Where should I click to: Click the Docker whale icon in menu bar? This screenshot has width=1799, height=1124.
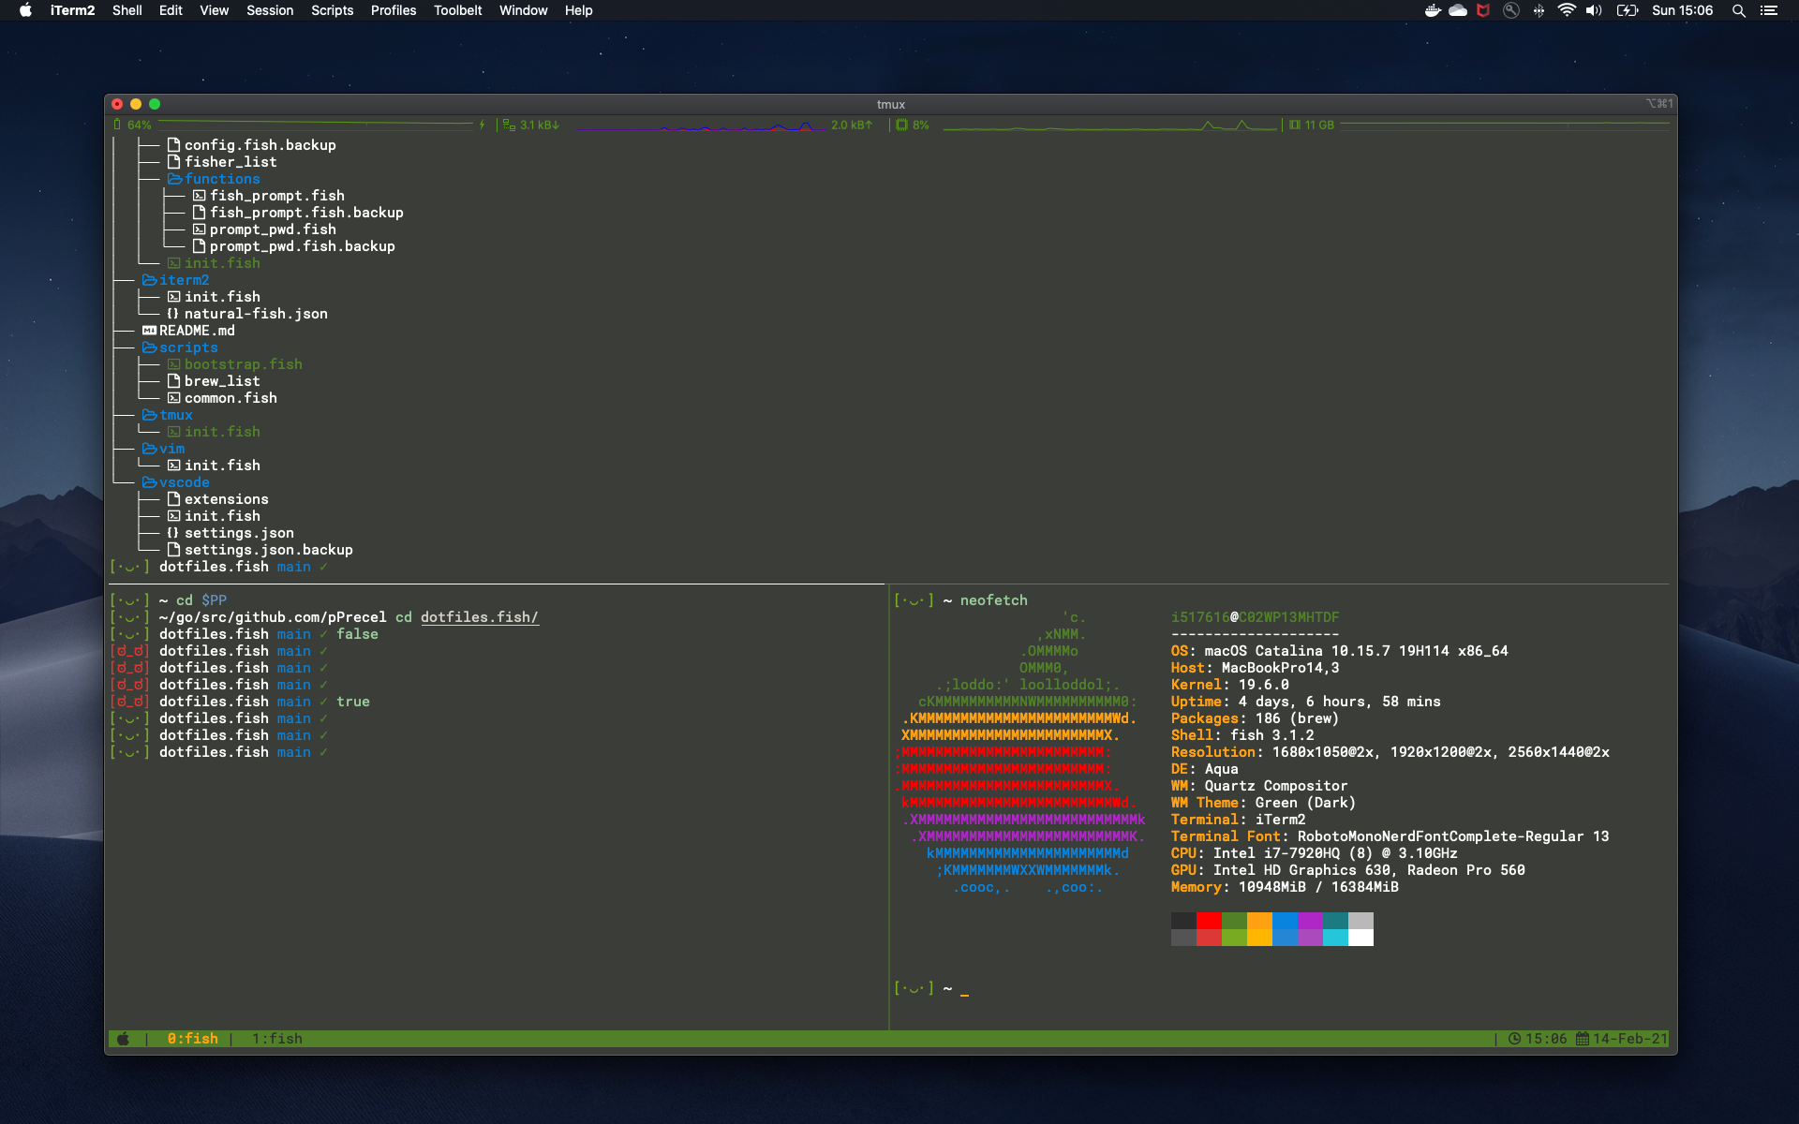coord(1433,10)
